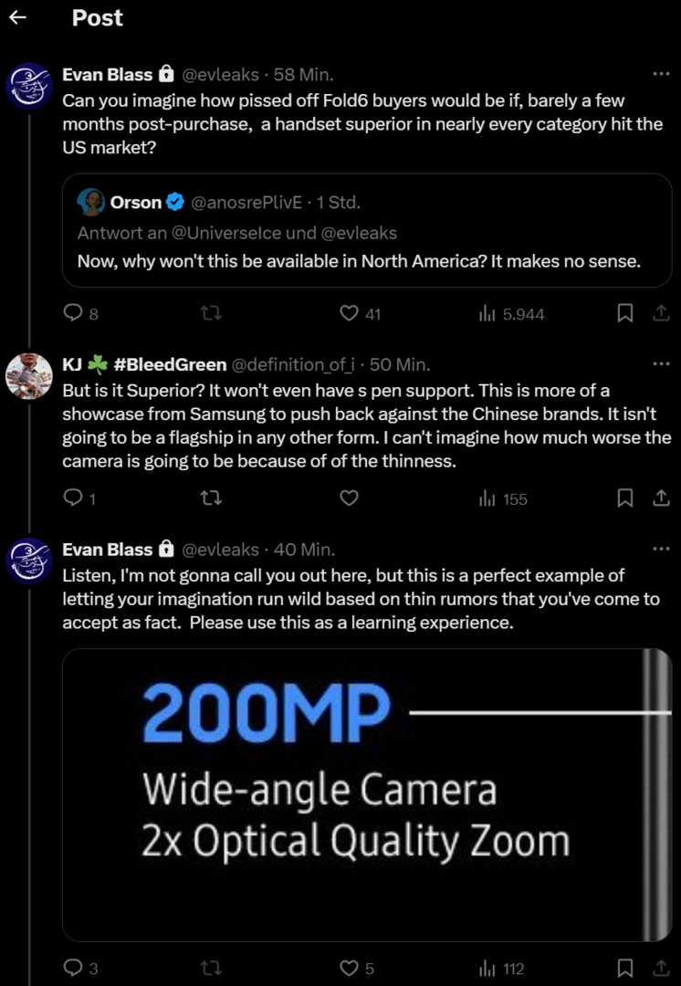The image size is (681, 986).
Task: Like KJ #BleedGreen's reply
Action: tap(348, 498)
